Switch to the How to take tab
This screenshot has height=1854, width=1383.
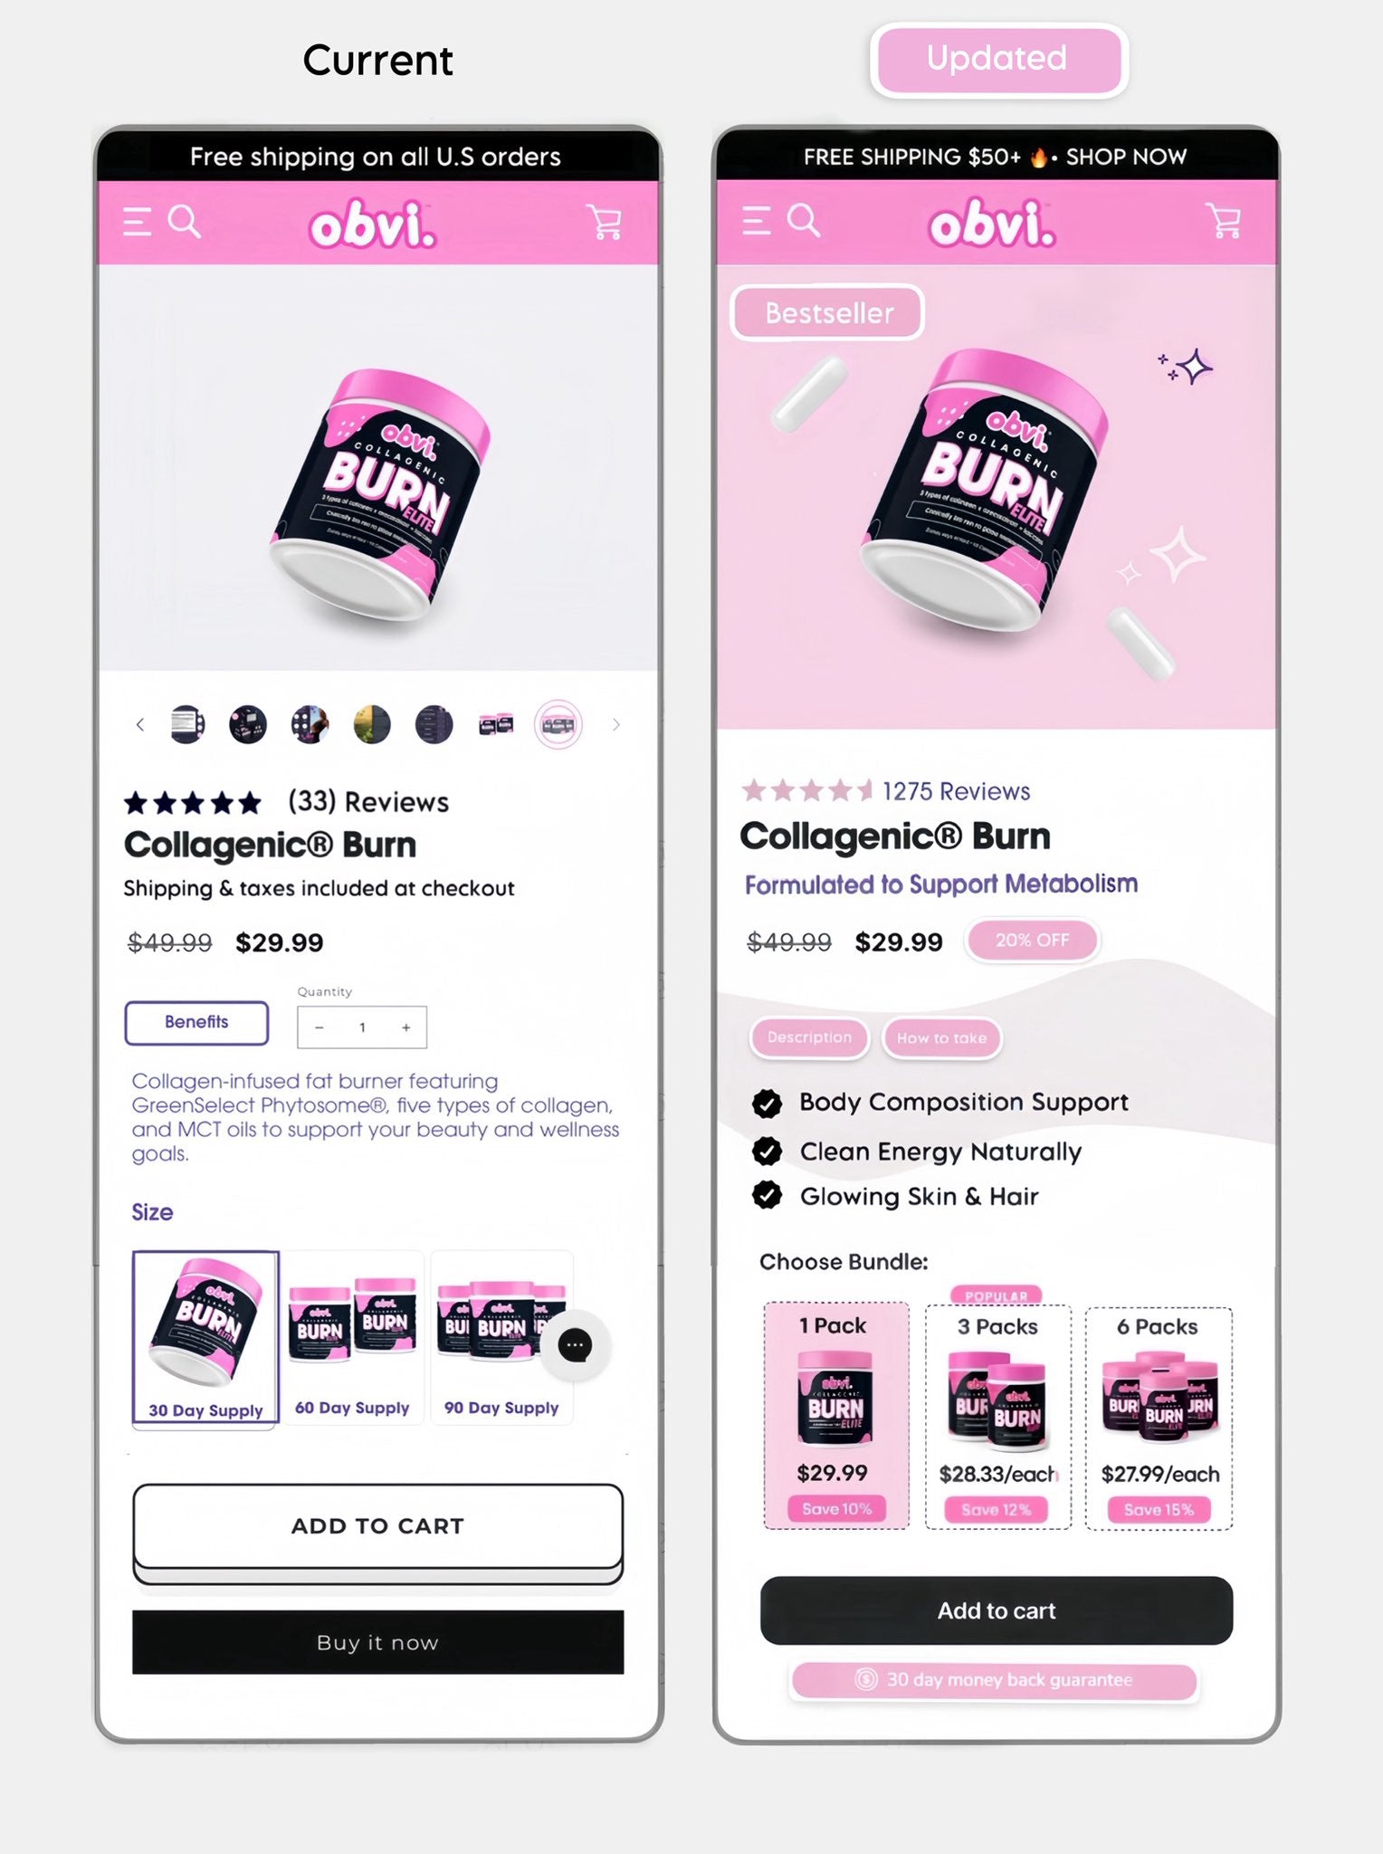click(941, 1038)
